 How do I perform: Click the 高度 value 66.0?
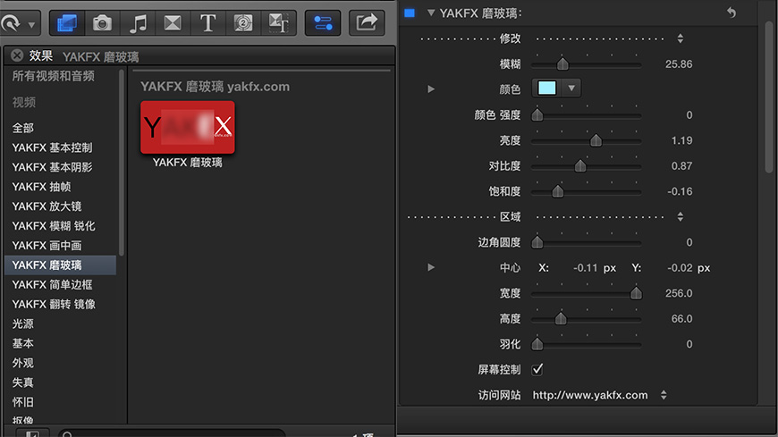click(x=681, y=318)
